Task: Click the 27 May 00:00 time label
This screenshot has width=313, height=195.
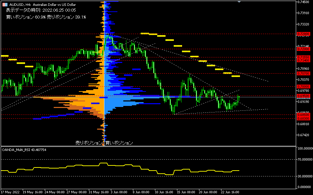Action: 77,192
